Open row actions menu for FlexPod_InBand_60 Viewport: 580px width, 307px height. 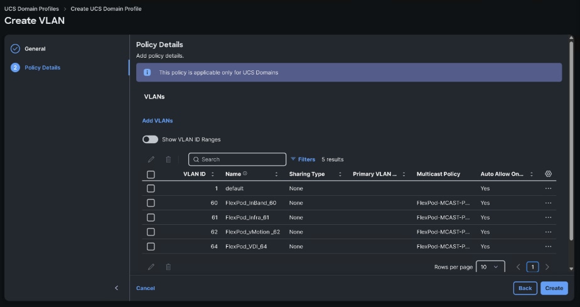(548, 203)
